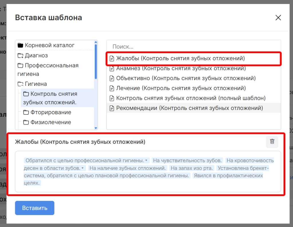Viewport: 293px width, 227px height.
Task: Open dropdown on 'Обратился с целью профессиональной гигиены'
Action: tap(146, 160)
